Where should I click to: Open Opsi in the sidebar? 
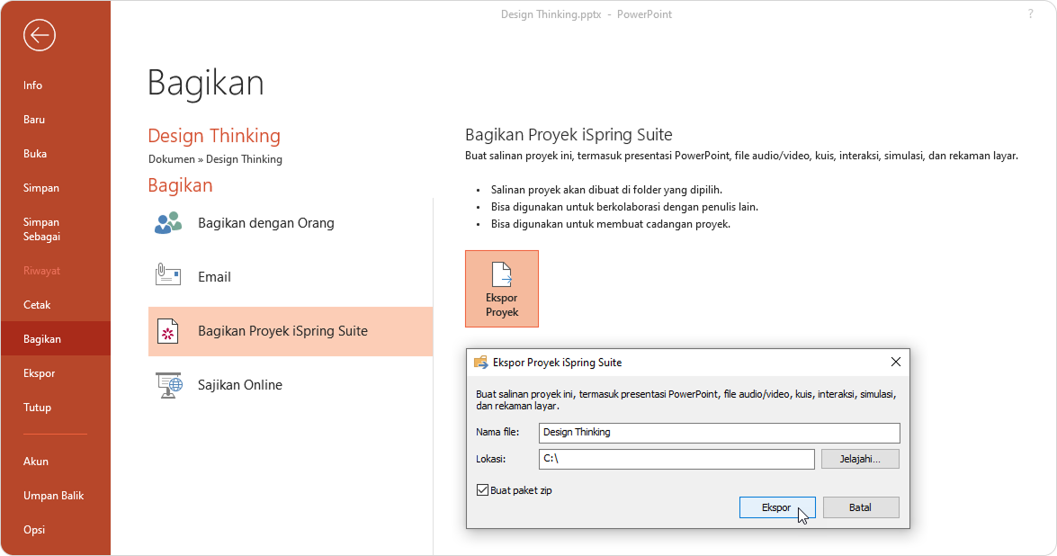pos(34,530)
